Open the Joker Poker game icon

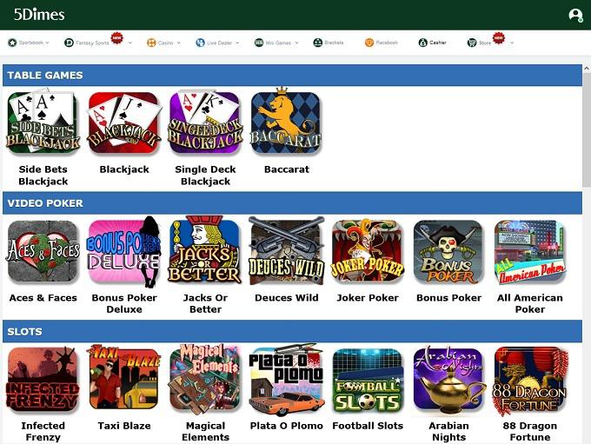(368, 250)
